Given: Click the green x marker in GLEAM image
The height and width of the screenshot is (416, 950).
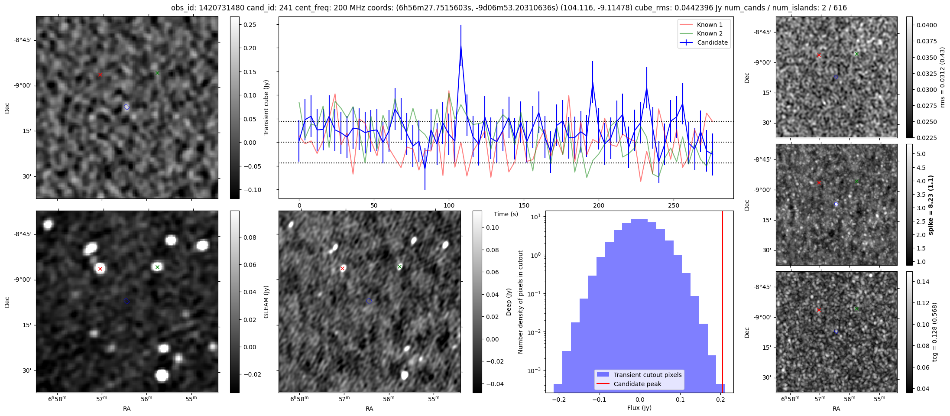Looking at the screenshot, I should pyautogui.click(x=157, y=267).
